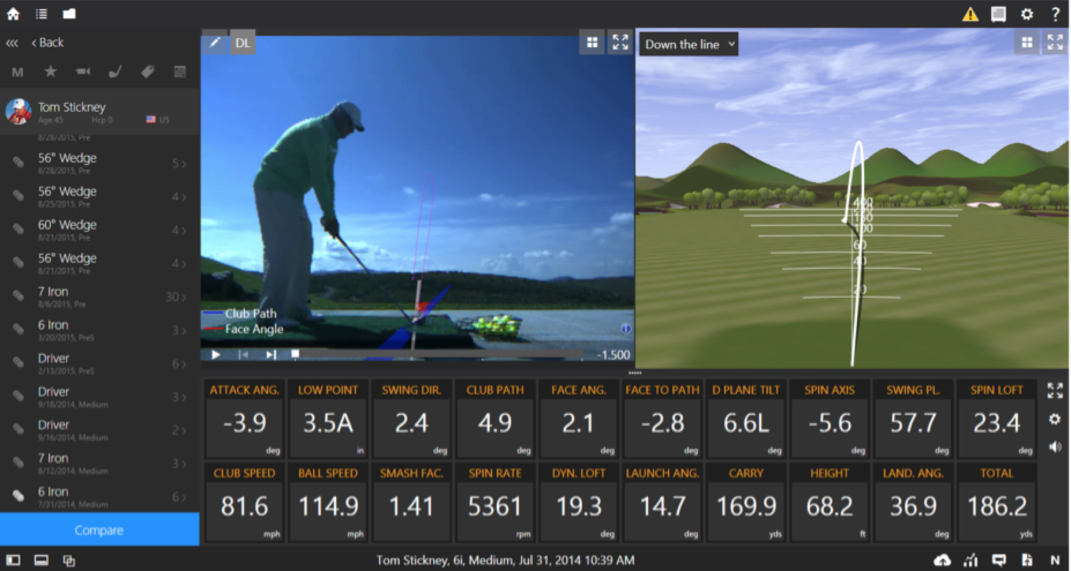Open Tom Stickney player profile
Viewport: 1071px width, 571px height.
point(100,112)
